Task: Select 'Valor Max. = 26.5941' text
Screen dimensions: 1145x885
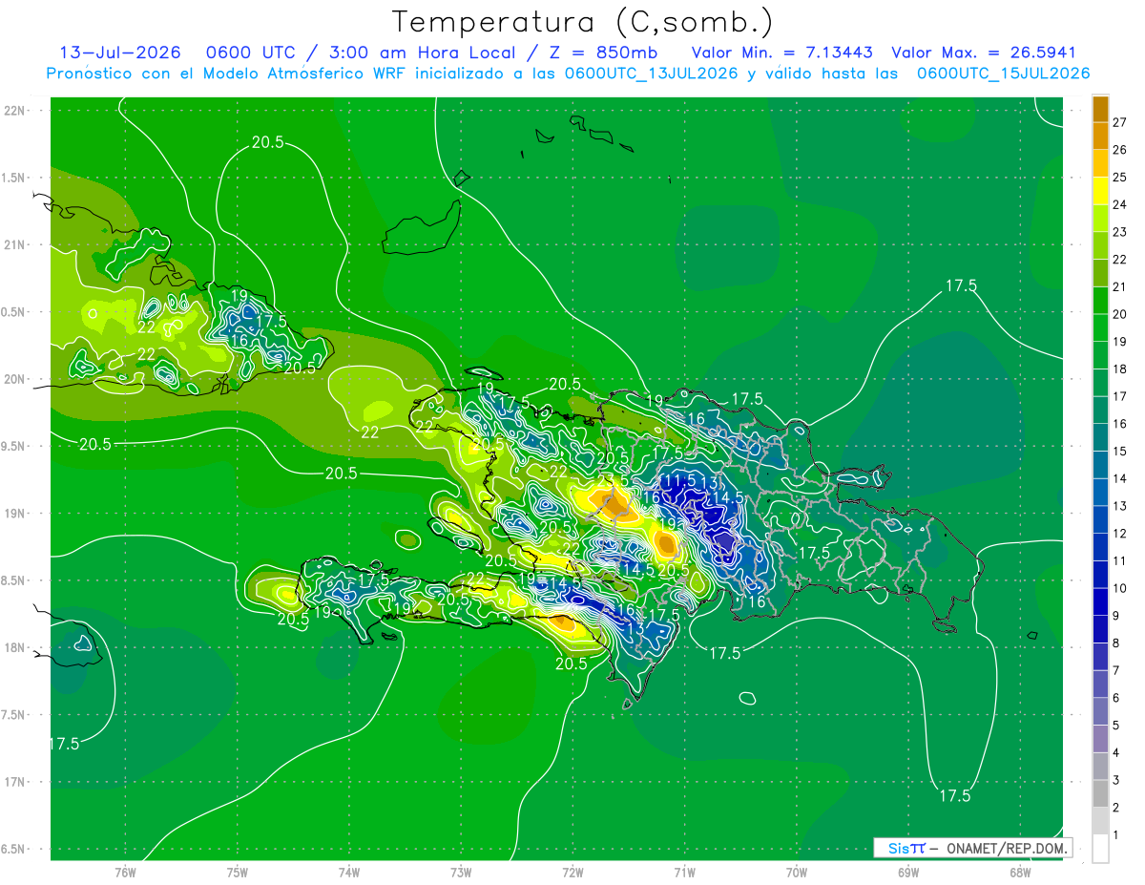Action: click(x=983, y=53)
